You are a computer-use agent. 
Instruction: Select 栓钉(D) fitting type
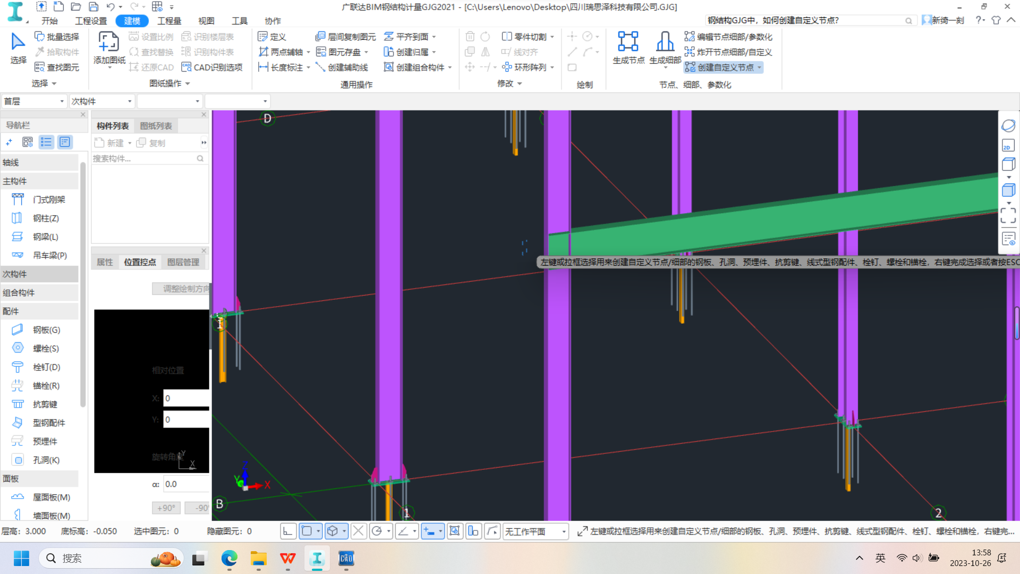[46, 367]
